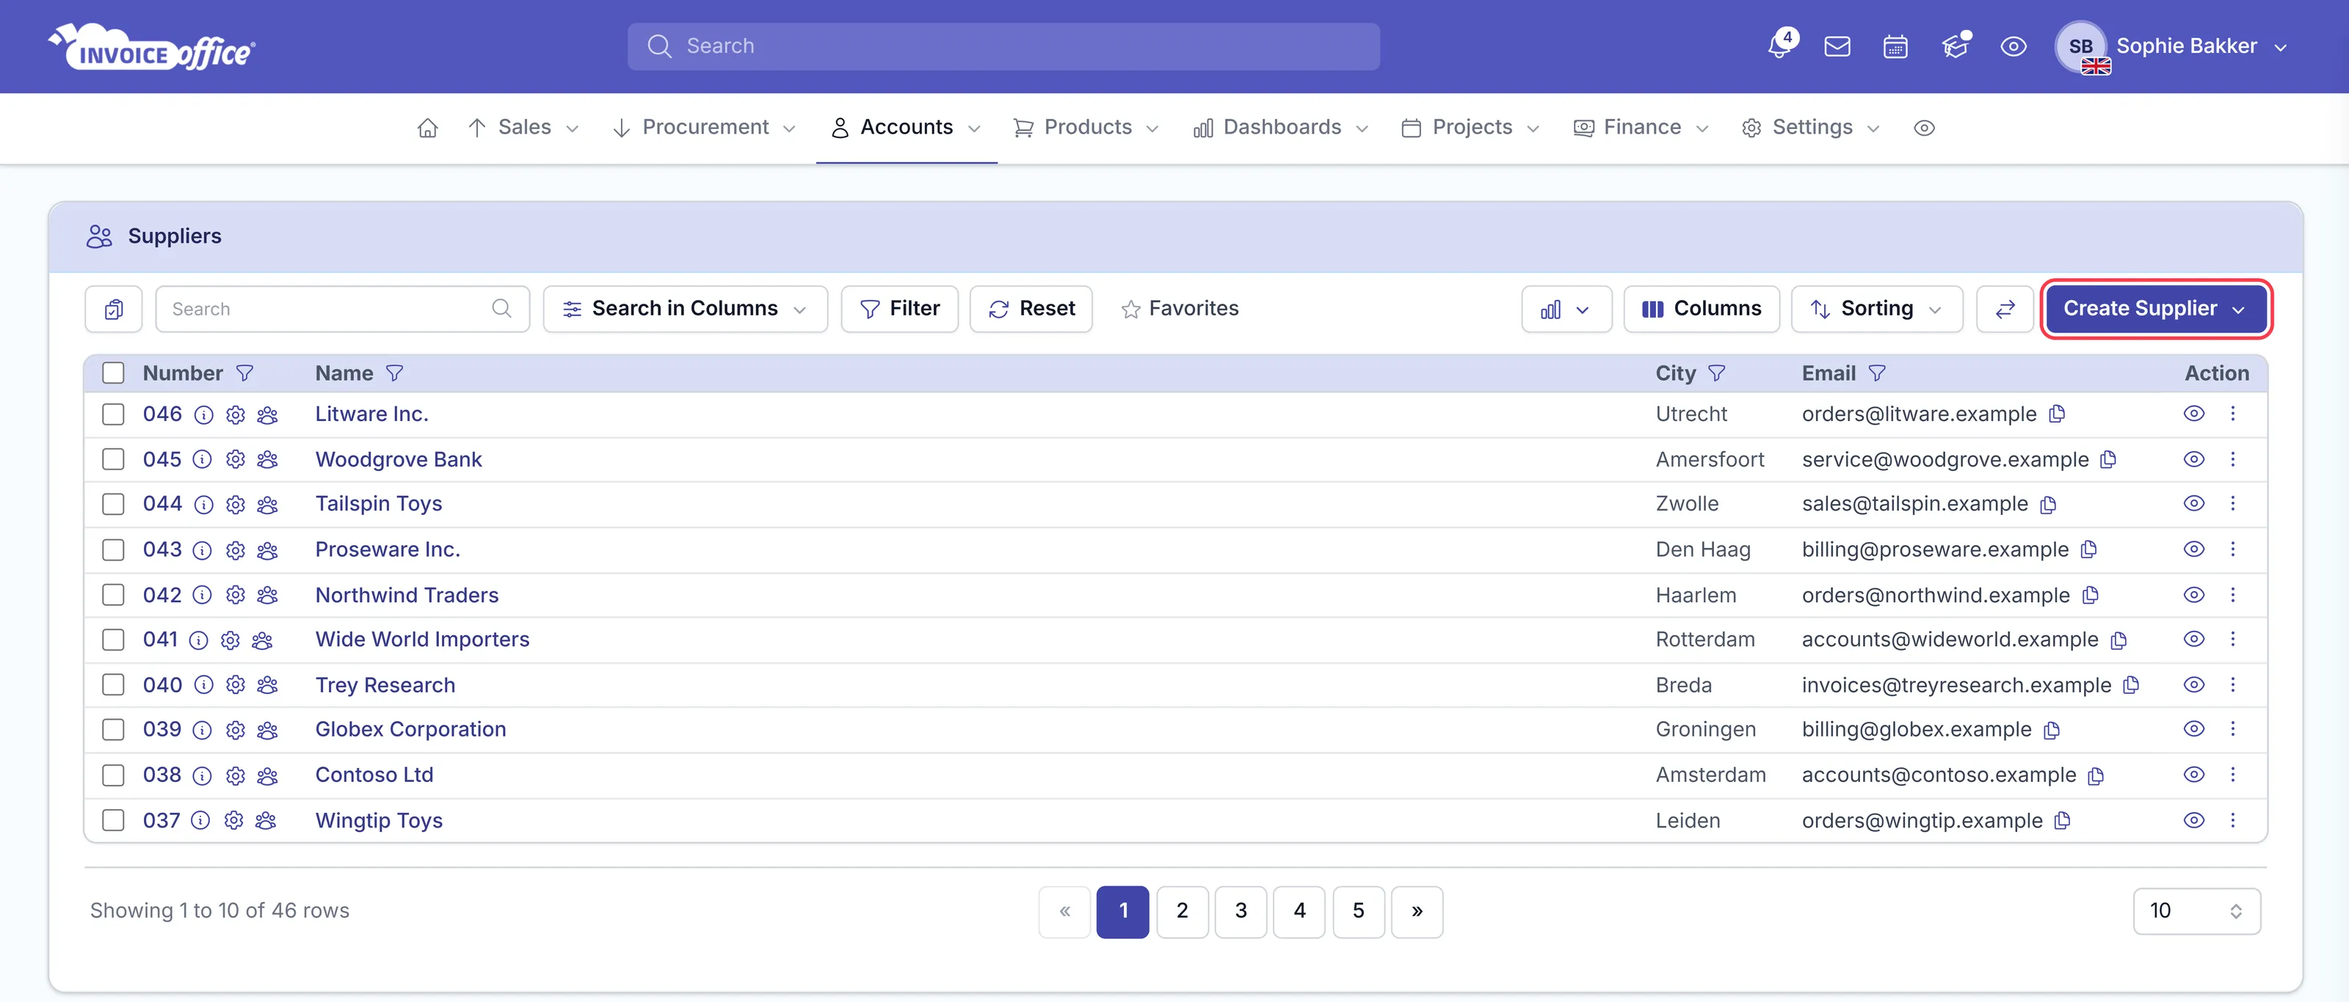This screenshot has height=1002, width=2349.
Task: Click the swap arrows icon beside Sorting
Action: (x=2005, y=309)
